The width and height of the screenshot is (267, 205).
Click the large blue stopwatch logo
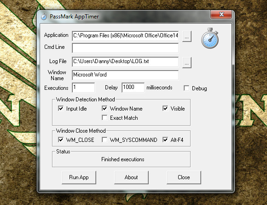210,38
